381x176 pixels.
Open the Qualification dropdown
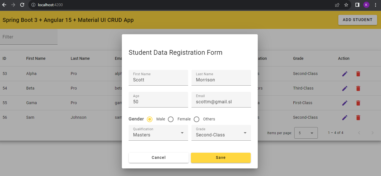[158, 133]
